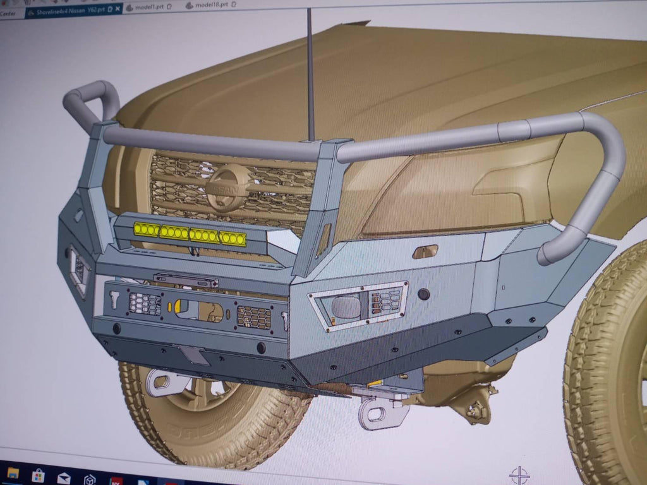Select the Nissan grille emblem in model

click(228, 188)
